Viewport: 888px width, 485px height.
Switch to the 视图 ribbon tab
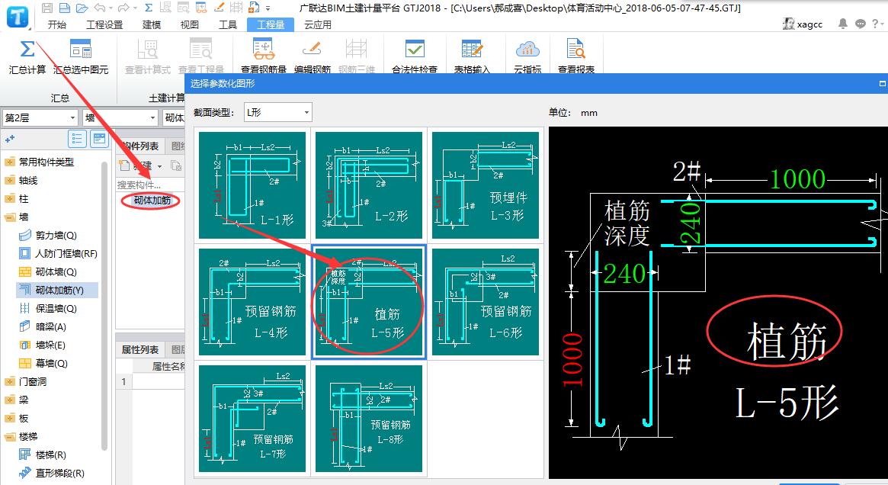pos(189,24)
